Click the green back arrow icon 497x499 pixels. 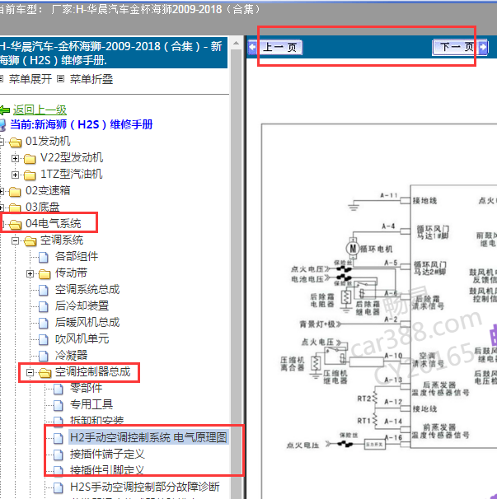5,110
